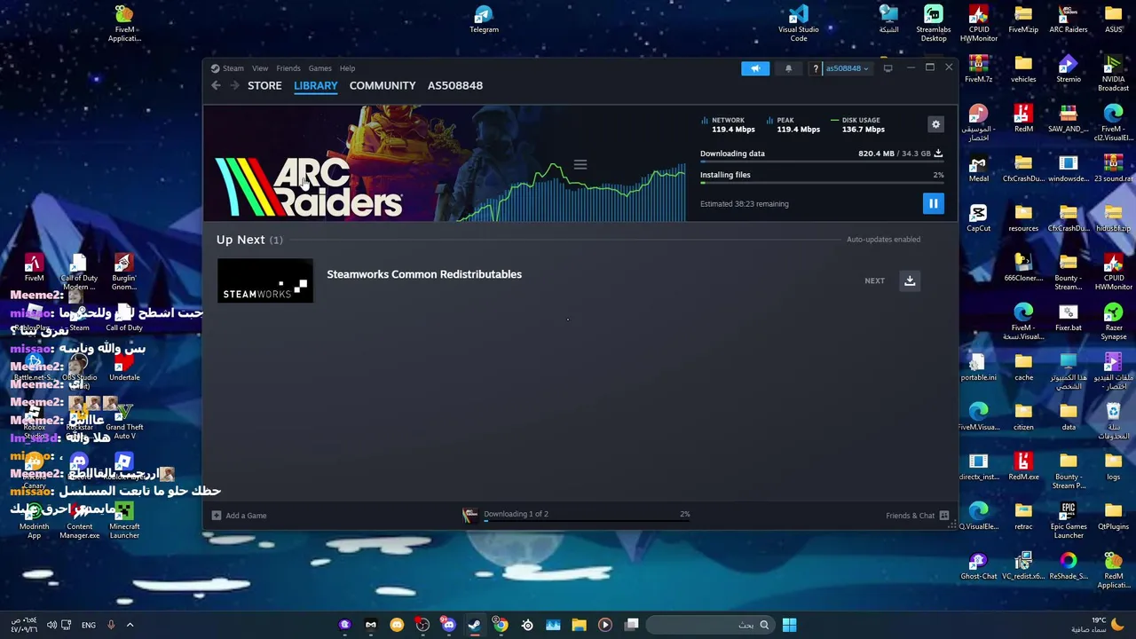Select the FiveM Application desktop icon
The width and height of the screenshot is (1136, 639).
tap(124, 23)
